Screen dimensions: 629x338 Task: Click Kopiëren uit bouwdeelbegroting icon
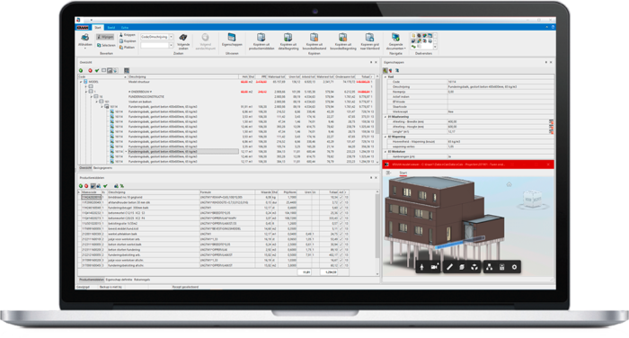pyautogui.click(x=342, y=38)
